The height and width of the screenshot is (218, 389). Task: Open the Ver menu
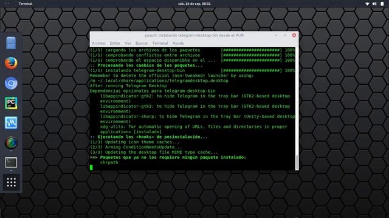[x=128, y=43]
